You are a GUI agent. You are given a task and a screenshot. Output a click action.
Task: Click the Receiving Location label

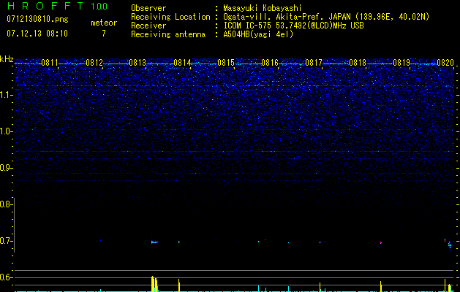click(x=170, y=17)
